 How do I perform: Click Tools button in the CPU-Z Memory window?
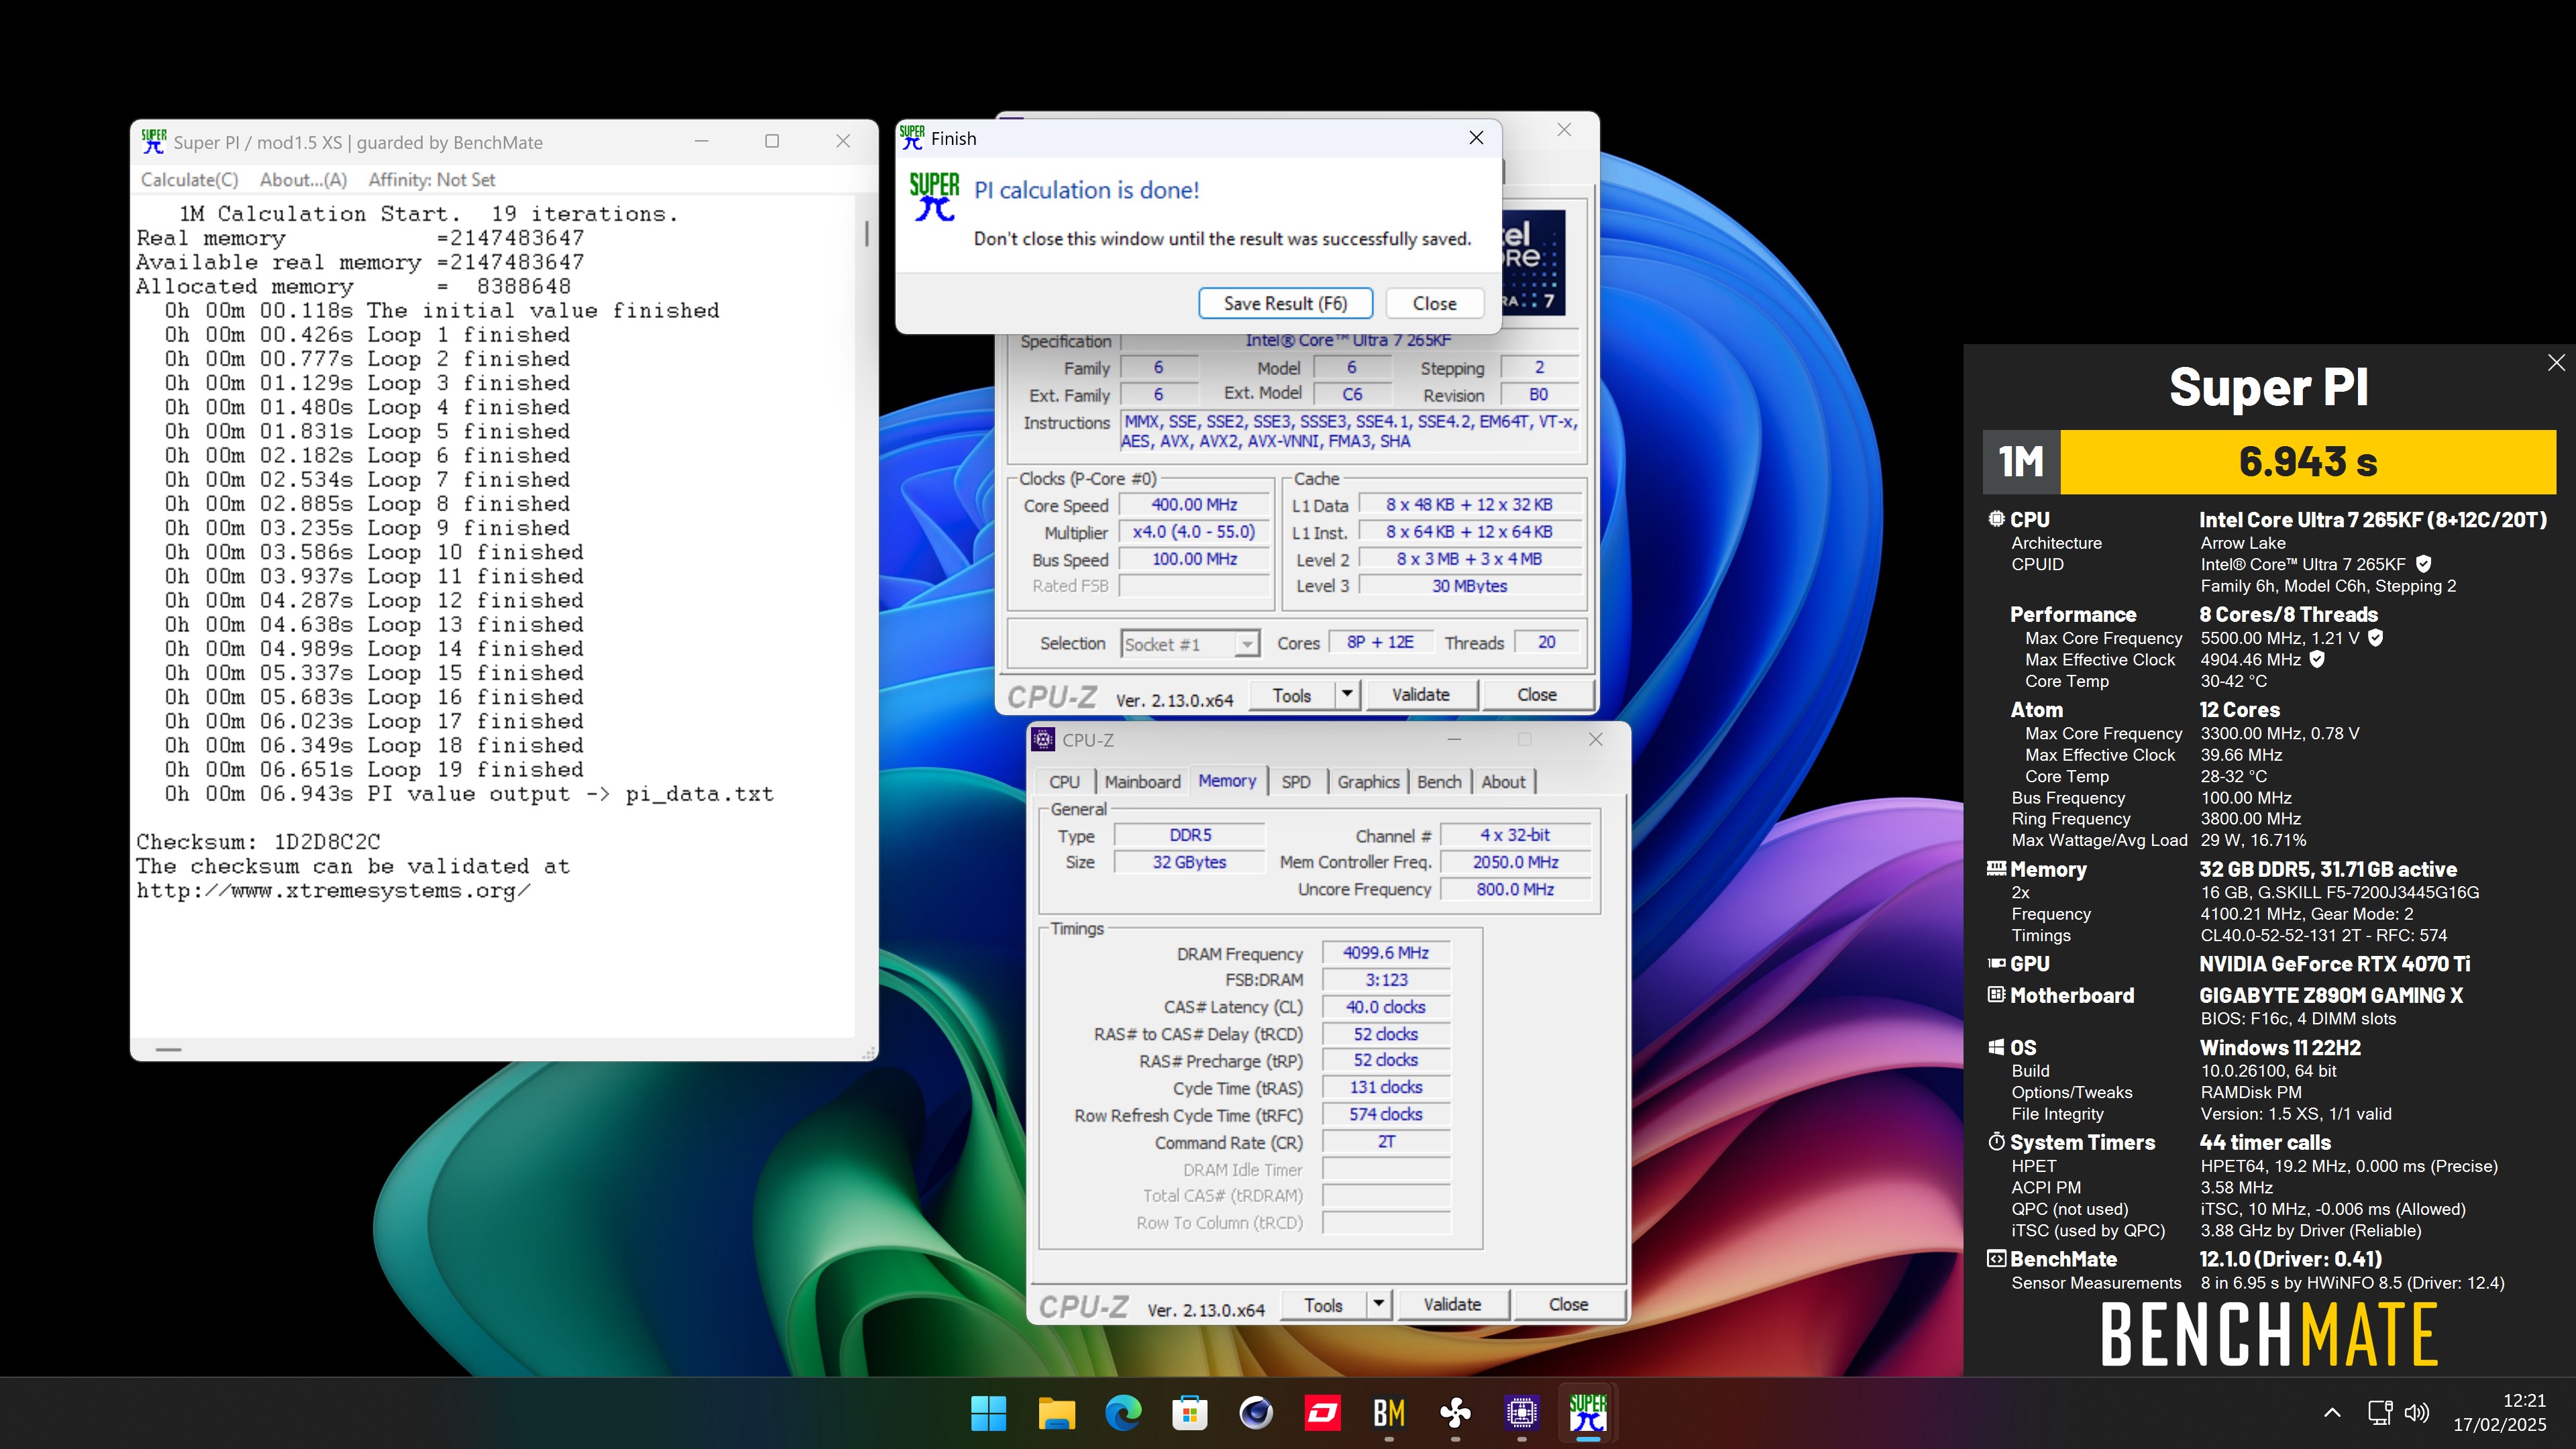pyautogui.click(x=1323, y=1305)
